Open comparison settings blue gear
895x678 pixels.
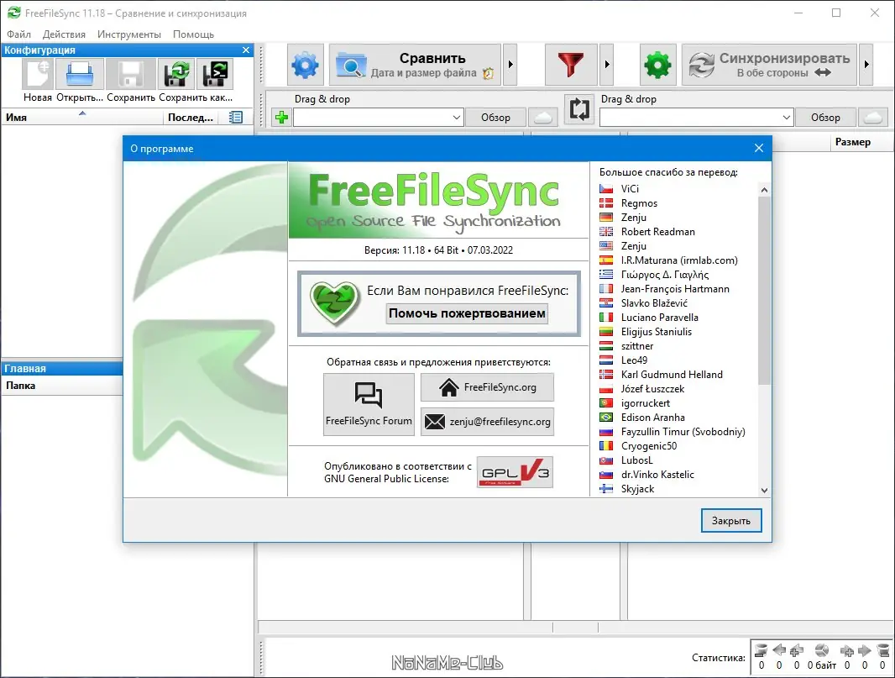pos(306,65)
